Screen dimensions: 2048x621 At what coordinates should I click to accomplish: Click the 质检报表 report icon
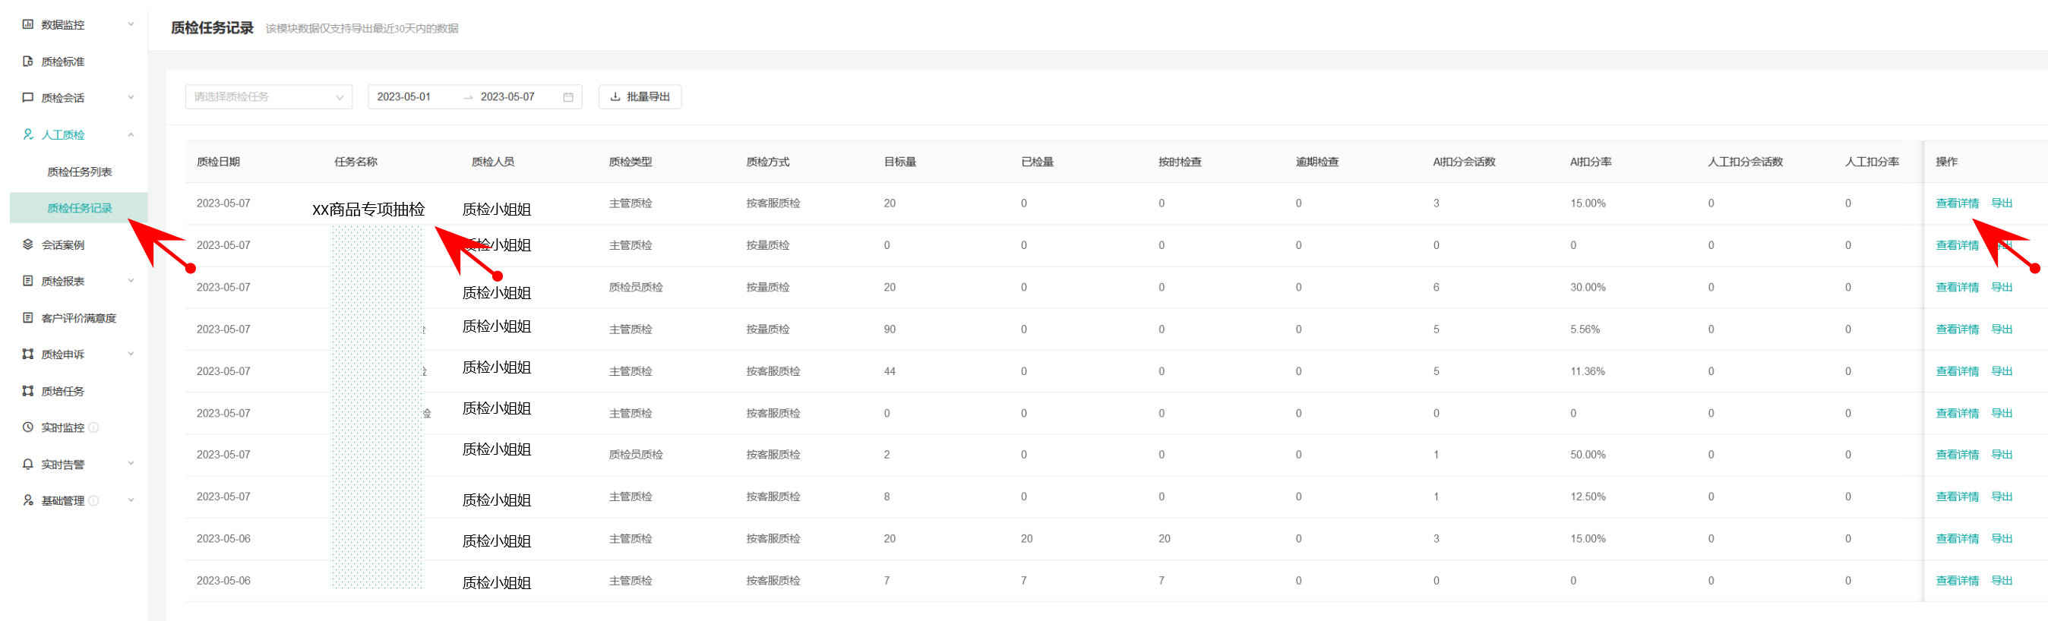coord(28,281)
